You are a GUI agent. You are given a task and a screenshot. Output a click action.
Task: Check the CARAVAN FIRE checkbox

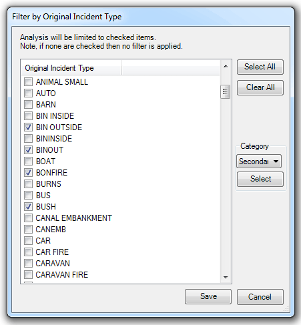tap(29, 275)
